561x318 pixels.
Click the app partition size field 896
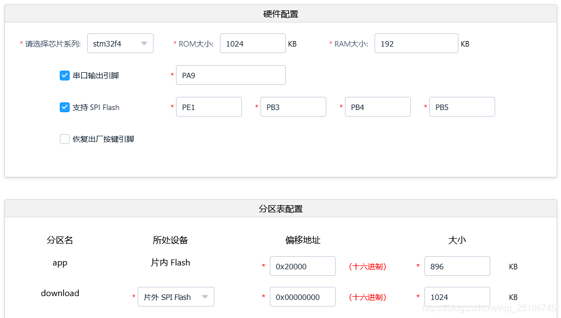457,266
